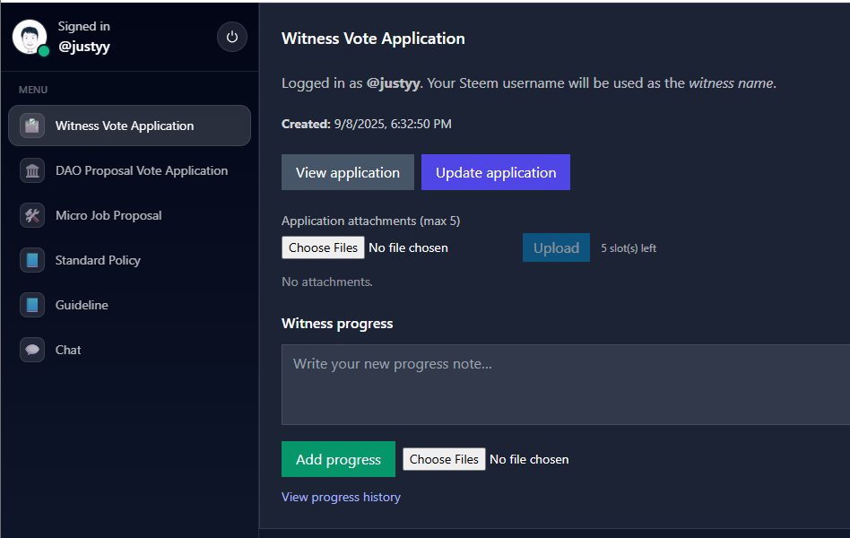
Task: Click the Witness Vote ballot box icon
Action: click(x=32, y=126)
